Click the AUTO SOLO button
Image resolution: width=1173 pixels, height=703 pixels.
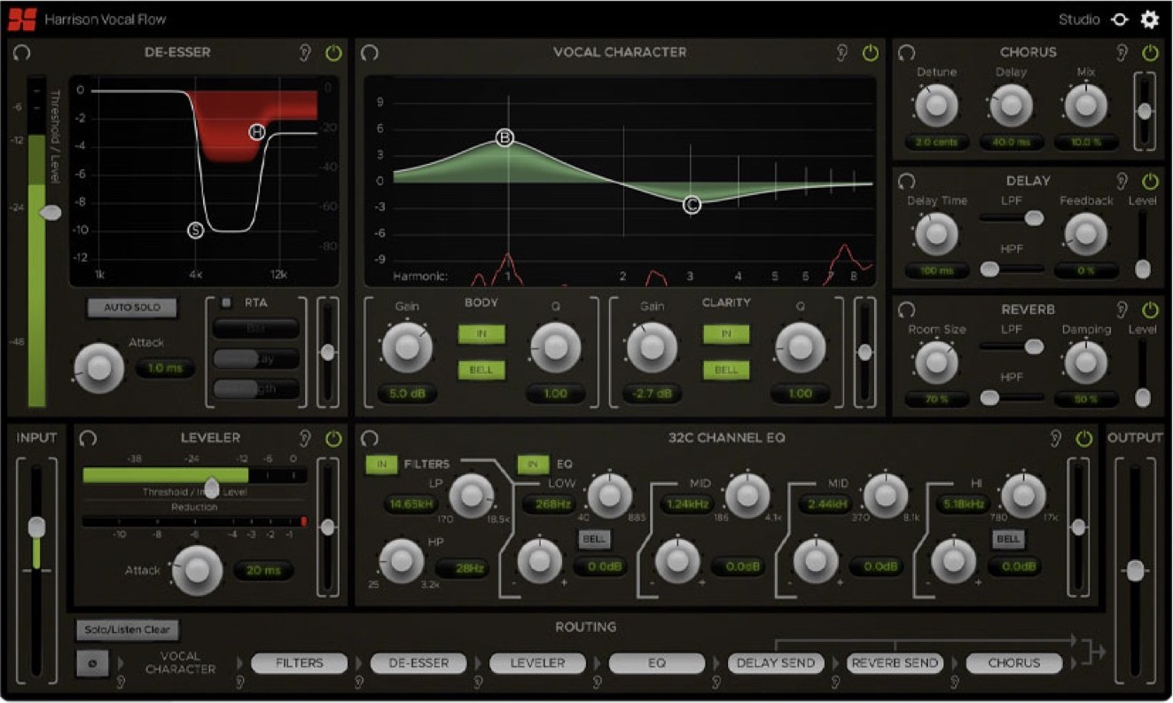[132, 308]
